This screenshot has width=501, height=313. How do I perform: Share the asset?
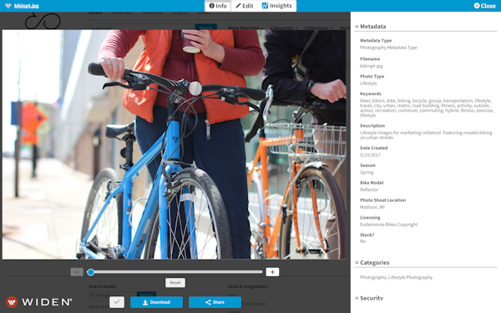[215, 302]
